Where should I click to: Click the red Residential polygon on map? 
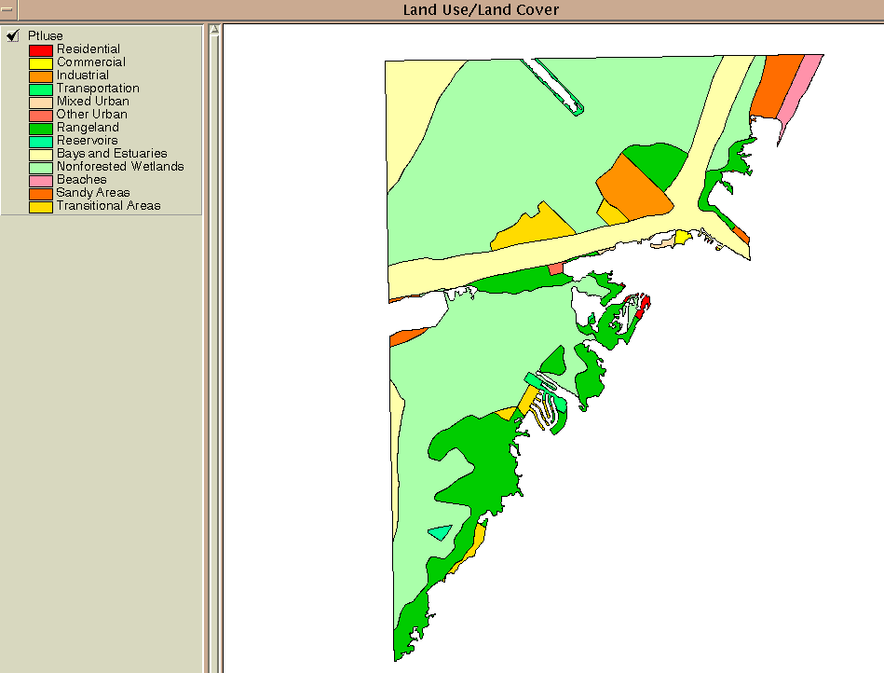644,303
